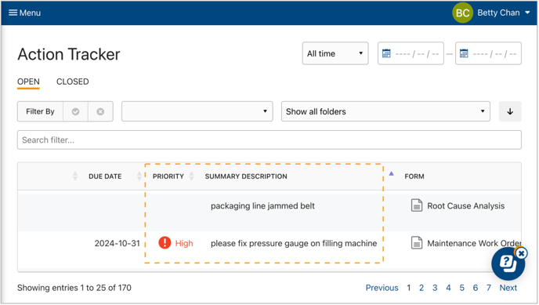Click the Root Cause Analysis document icon

click(x=417, y=205)
